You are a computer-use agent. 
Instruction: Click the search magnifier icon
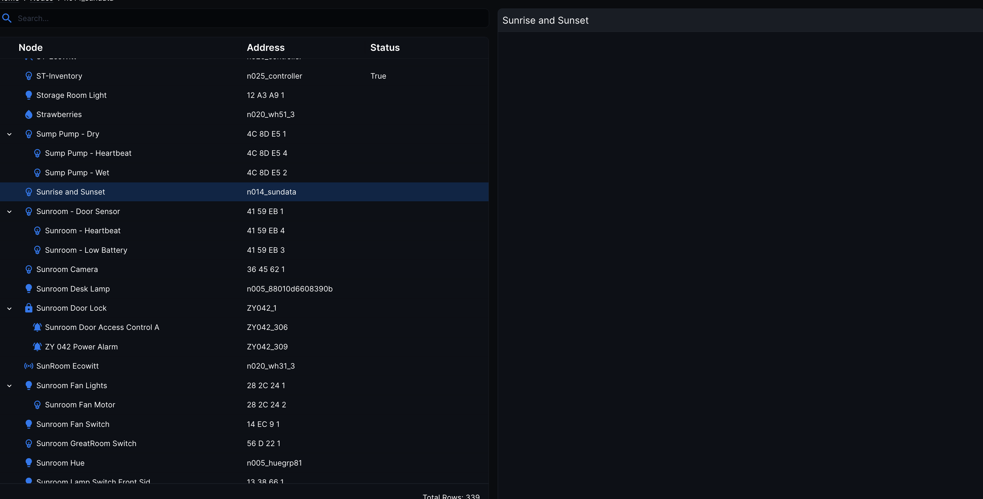tap(7, 18)
